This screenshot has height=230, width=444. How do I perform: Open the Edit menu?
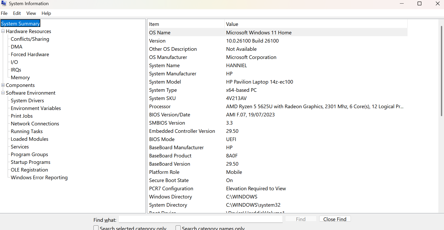click(17, 13)
